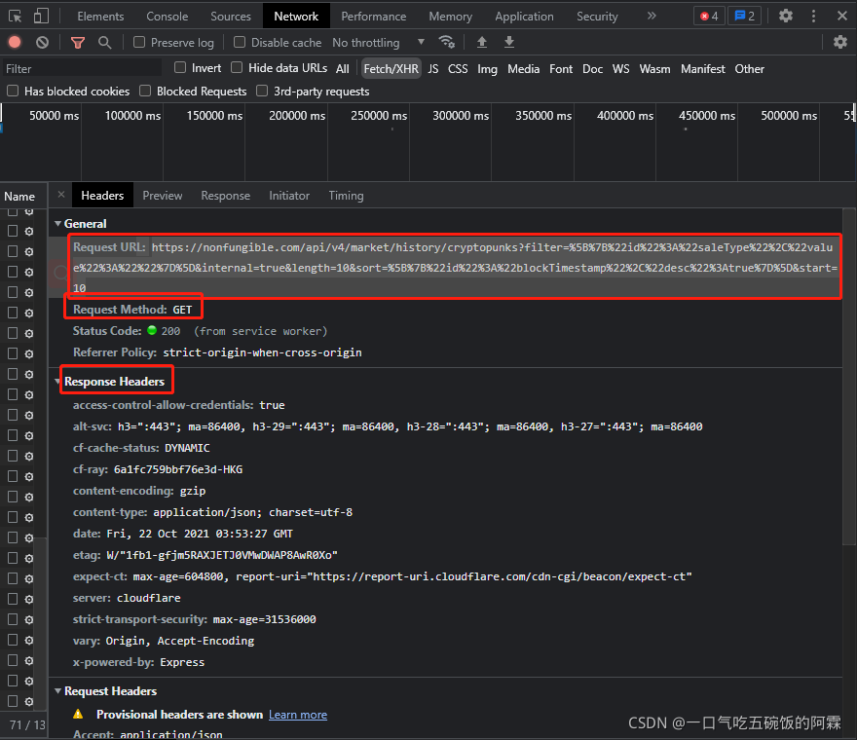The height and width of the screenshot is (740, 857).
Task: Filter requests by Img
Action: coord(487,69)
